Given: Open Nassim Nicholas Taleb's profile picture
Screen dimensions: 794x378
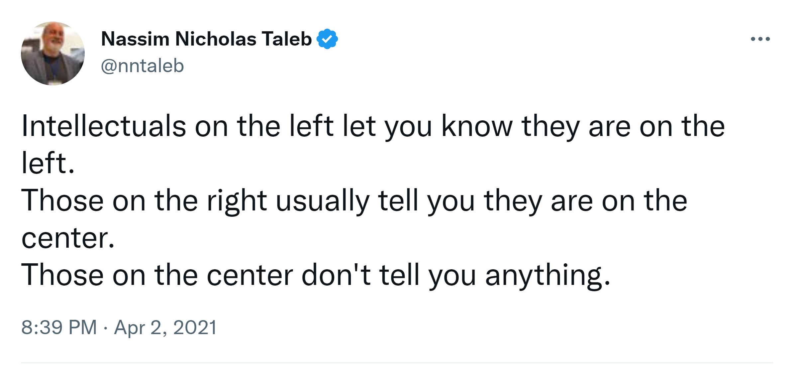Looking at the screenshot, I should pos(53,54).
